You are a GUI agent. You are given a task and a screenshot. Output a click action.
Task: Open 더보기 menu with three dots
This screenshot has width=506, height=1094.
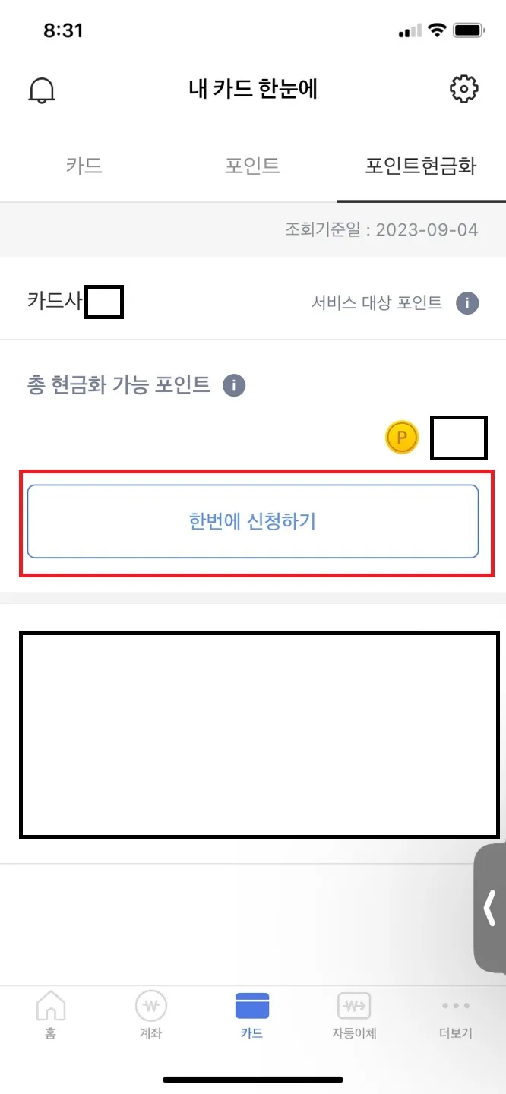point(456,1015)
